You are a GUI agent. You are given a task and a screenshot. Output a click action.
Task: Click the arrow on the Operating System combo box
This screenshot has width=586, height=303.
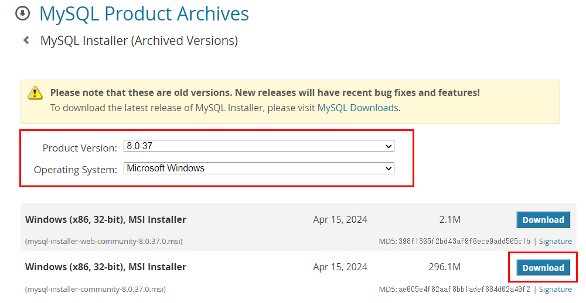click(x=389, y=168)
